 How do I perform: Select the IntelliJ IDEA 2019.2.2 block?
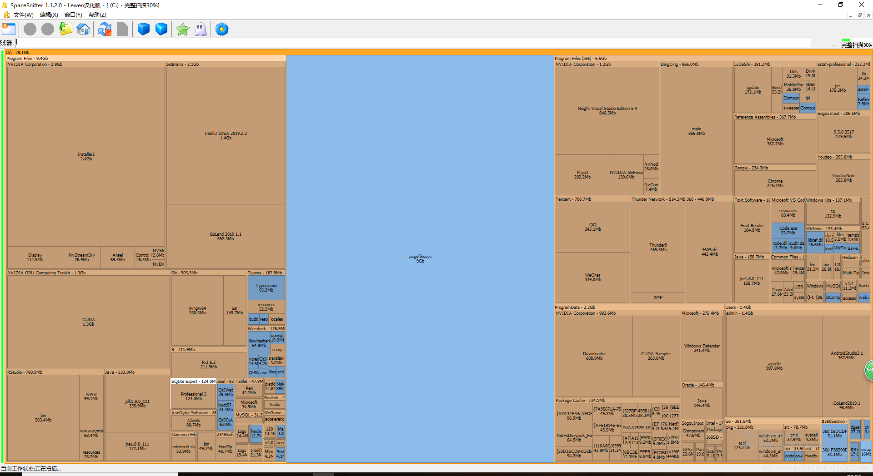click(x=226, y=135)
